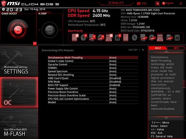Close the BIOS with the red X

[181, 4]
